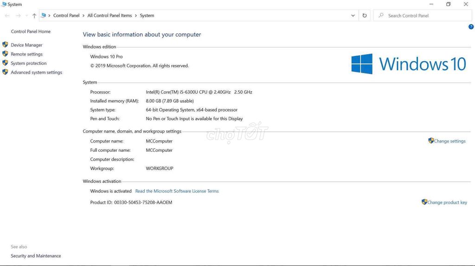Open Device Manager link
This screenshot has height=266, width=475.
click(x=26, y=45)
